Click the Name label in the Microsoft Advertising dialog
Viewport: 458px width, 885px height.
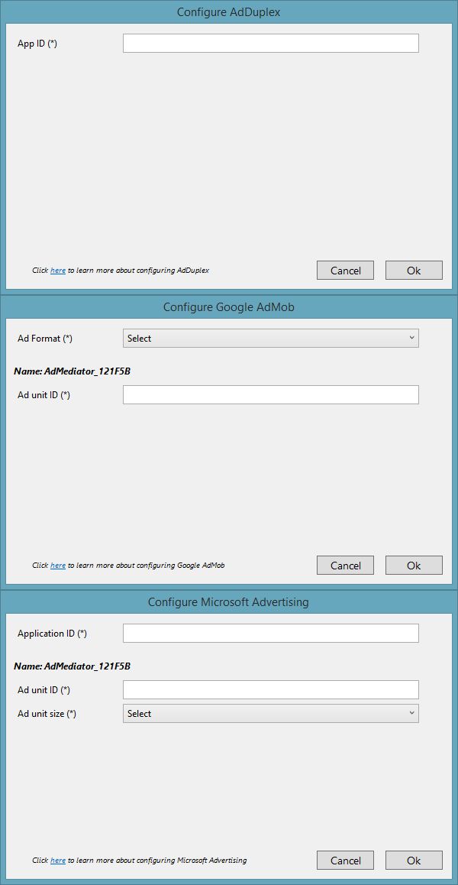click(x=73, y=666)
